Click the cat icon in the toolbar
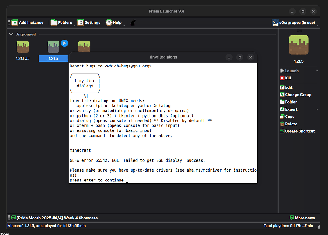 [x=133, y=22]
